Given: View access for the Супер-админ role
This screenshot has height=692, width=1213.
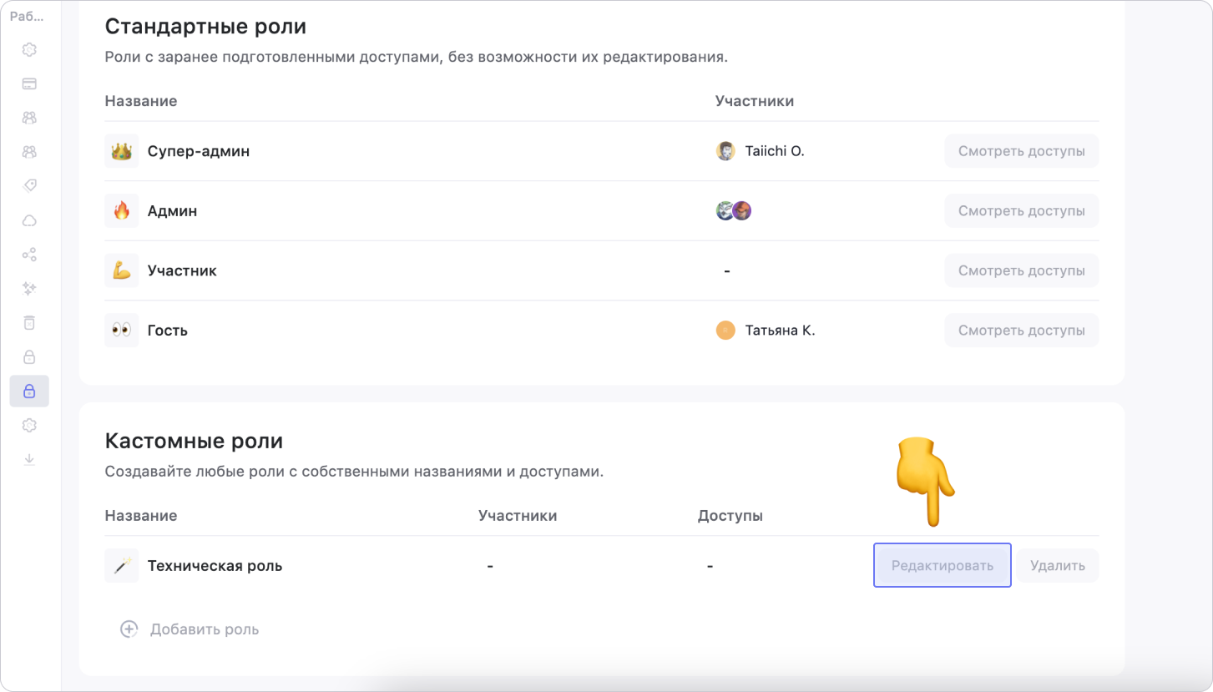Looking at the screenshot, I should point(1021,152).
